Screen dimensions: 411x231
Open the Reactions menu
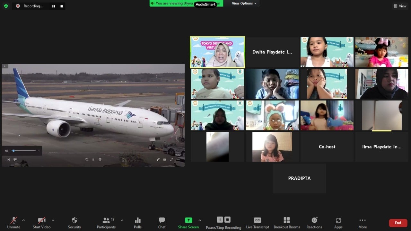314,223
